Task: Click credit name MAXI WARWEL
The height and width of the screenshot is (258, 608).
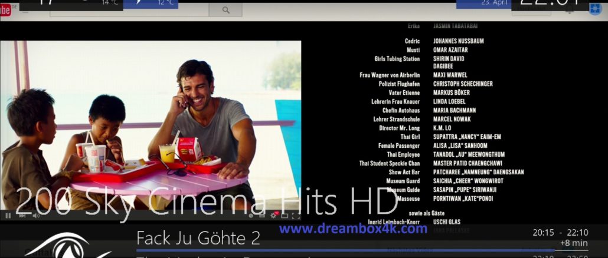Action: click(450, 75)
